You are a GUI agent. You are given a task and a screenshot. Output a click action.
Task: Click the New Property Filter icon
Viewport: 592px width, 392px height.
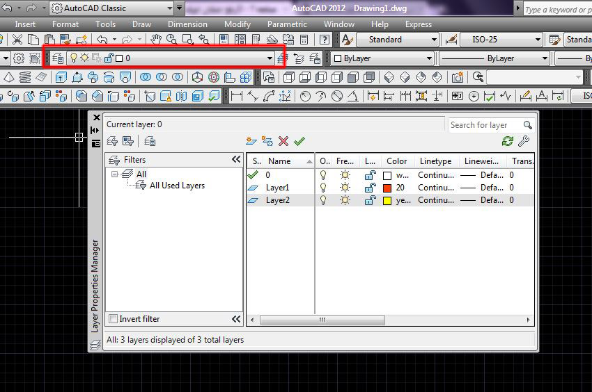pos(112,141)
